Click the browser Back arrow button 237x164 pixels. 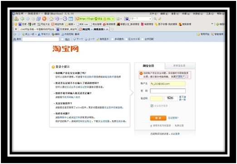[22, 19]
